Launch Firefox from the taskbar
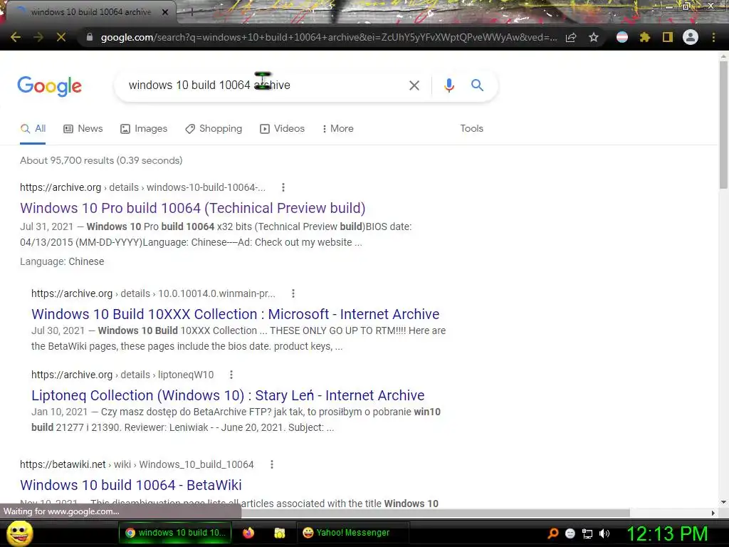The height and width of the screenshot is (547, 729). [248, 533]
